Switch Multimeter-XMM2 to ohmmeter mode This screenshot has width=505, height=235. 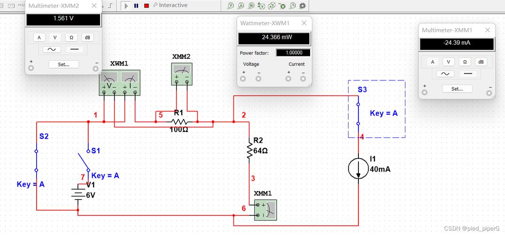[x=71, y=38]
